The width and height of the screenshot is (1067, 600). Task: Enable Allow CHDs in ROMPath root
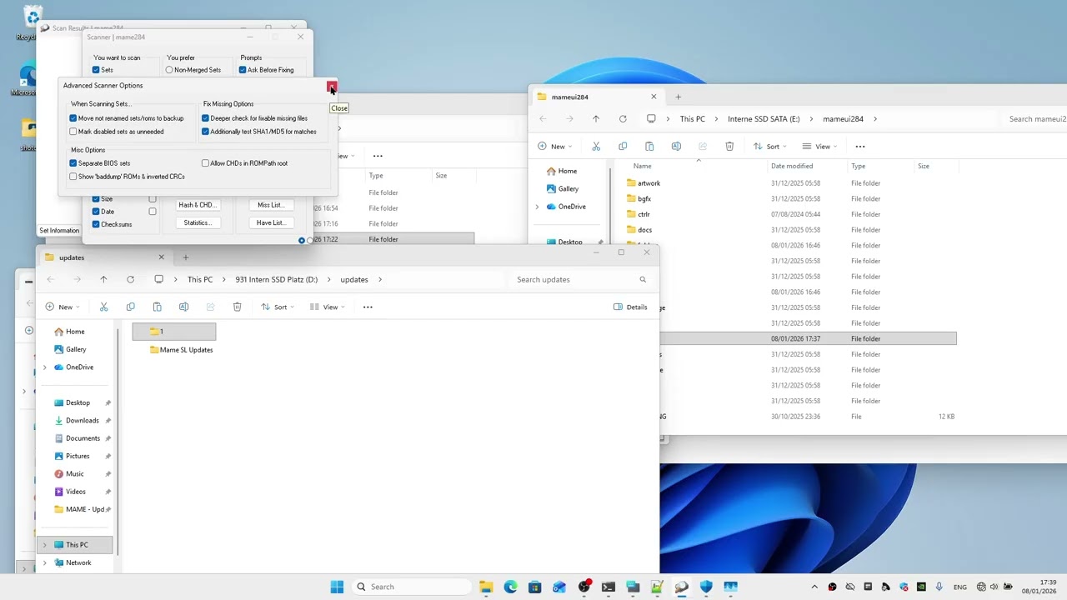tap(205, 163)
